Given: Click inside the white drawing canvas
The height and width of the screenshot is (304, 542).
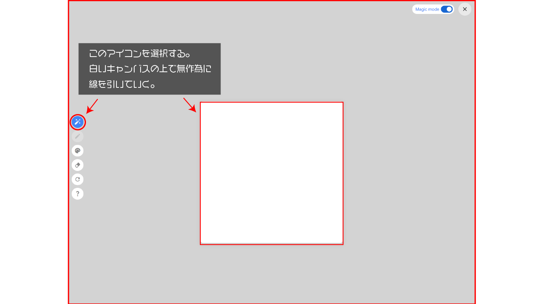Looking at the screenshot, I should 271,173.
